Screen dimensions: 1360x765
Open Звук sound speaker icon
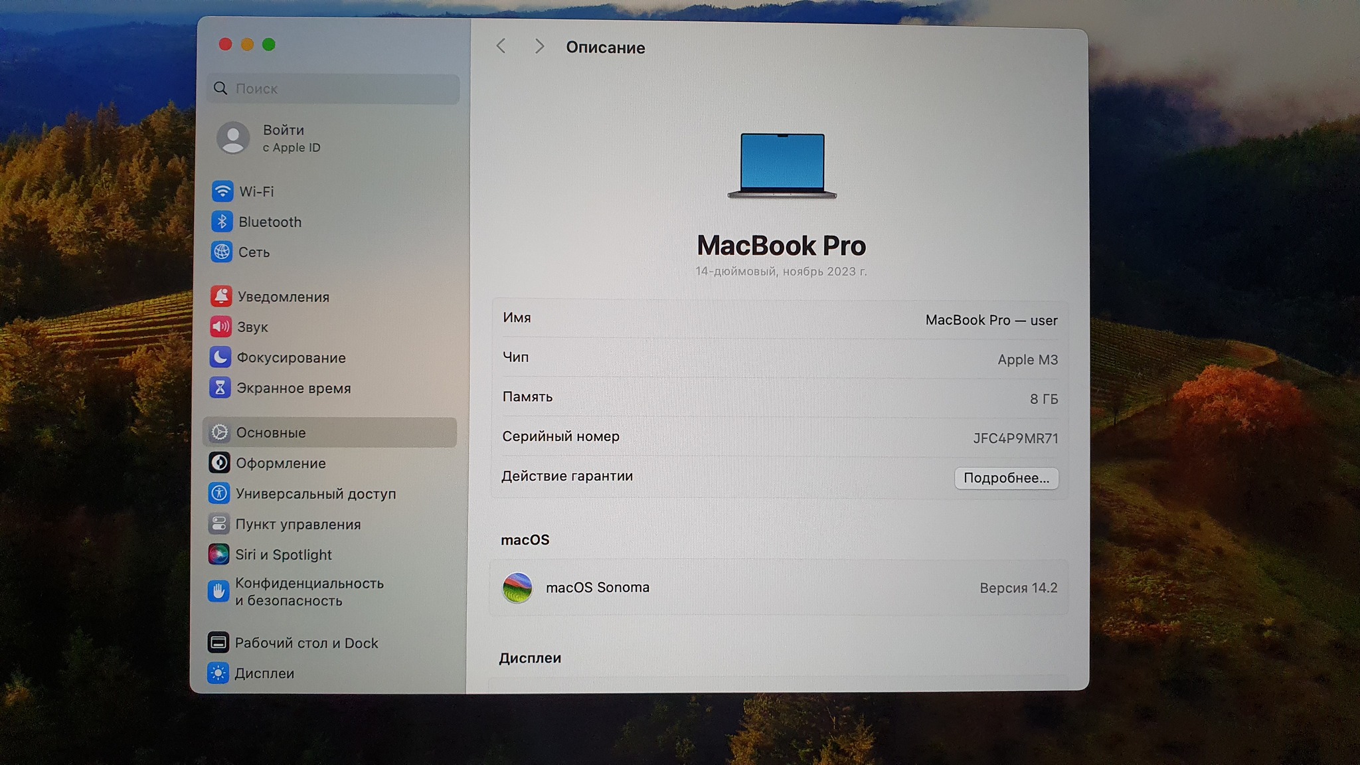coord(220,327)
